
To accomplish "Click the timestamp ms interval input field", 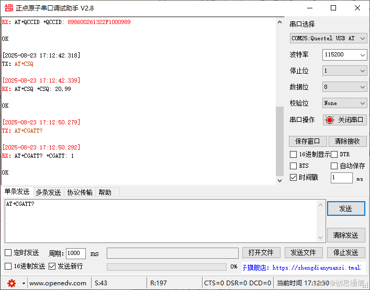I will (341, 178).
